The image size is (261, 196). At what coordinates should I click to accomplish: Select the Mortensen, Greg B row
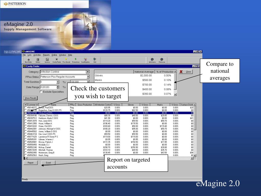(109, 153)
